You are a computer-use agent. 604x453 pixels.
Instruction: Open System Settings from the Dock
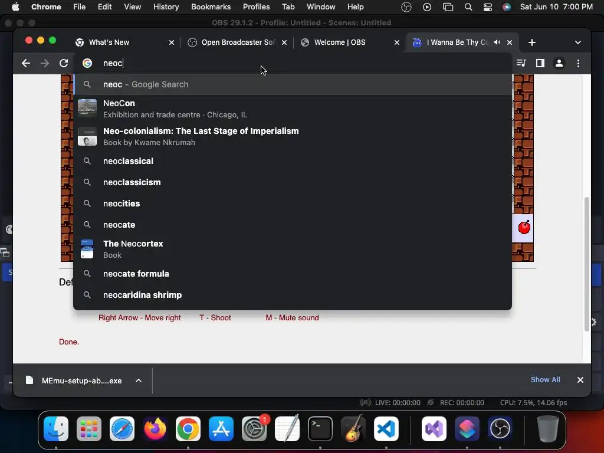pyautogui.click(x=254, y=428)
